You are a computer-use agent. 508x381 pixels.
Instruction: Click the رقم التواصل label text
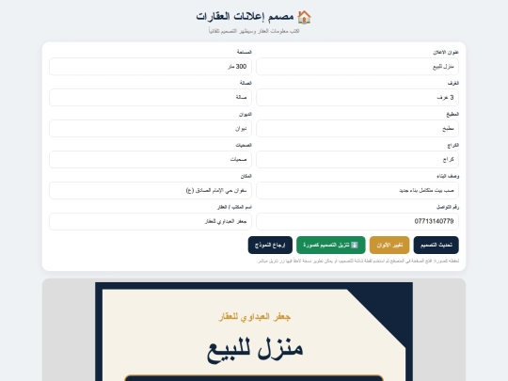(448, 207)
